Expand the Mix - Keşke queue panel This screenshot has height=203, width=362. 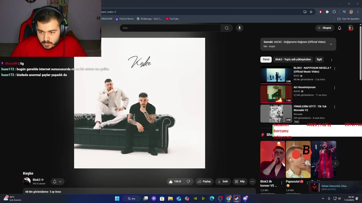(x=331, y=44)
